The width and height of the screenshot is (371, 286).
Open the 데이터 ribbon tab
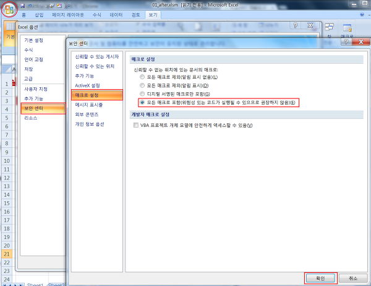tap(116, 15)
